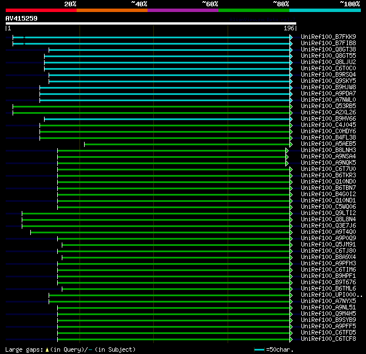
Task: Click the UniRef100_Q5JM91 text
Action: [328, 245]
